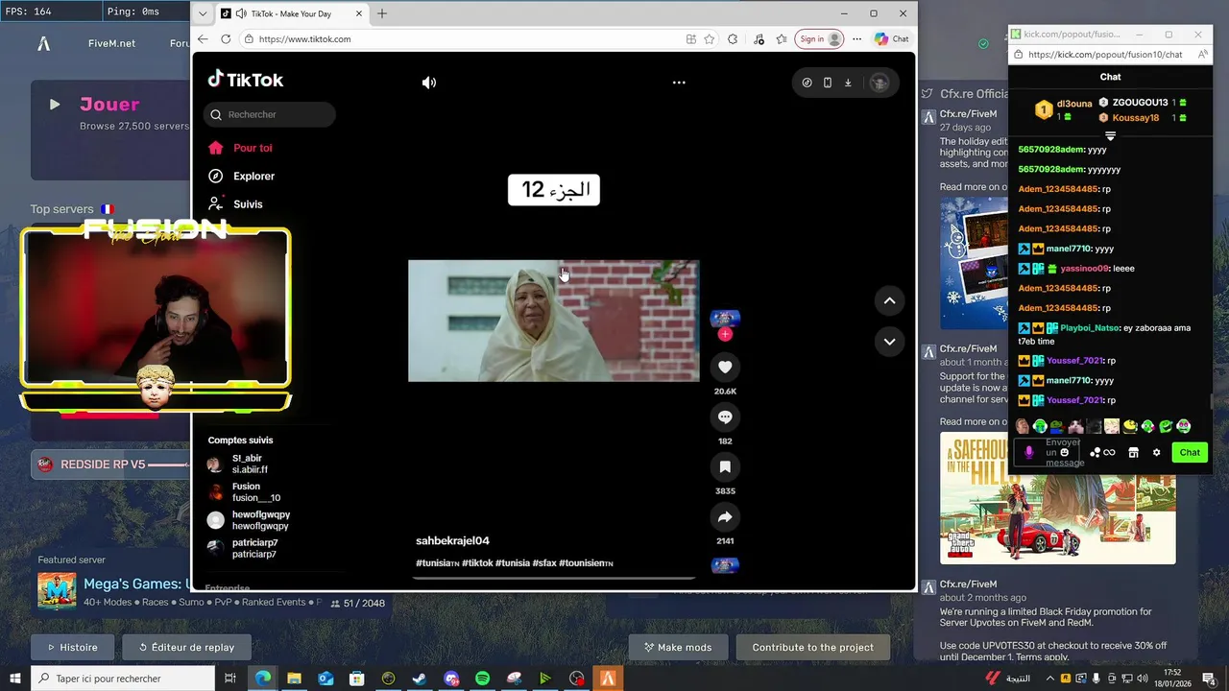The width and height of the screenshot is (1229, 691).
Task: Click the video progress bar under hashtags
Action: point(554,578)
